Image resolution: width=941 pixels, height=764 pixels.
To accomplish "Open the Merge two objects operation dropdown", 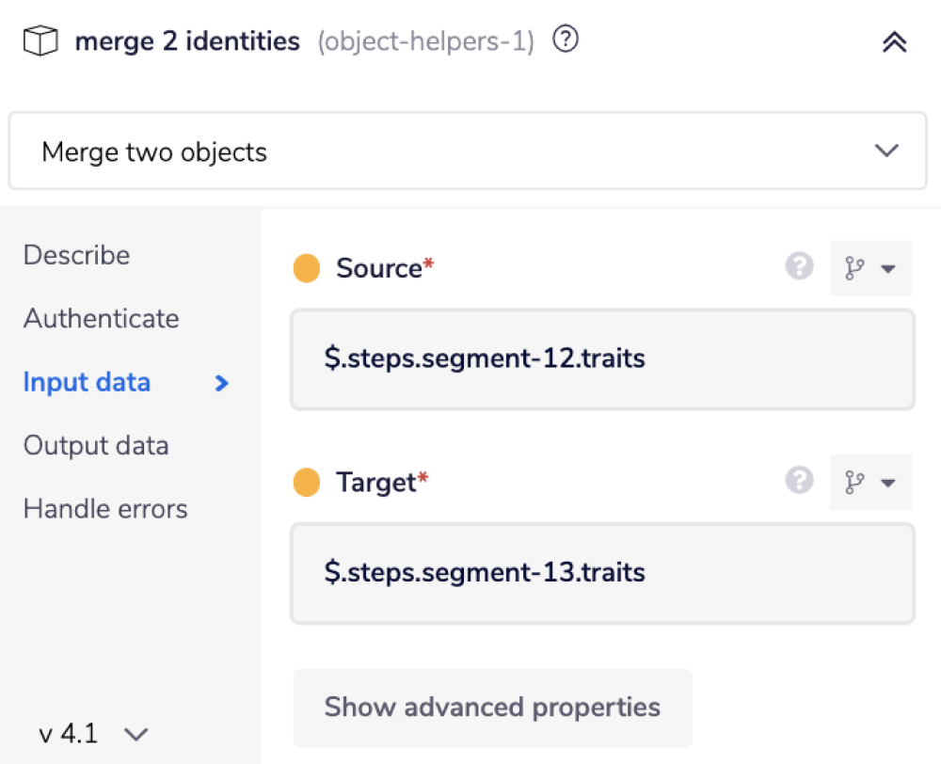I will (470, 151).
